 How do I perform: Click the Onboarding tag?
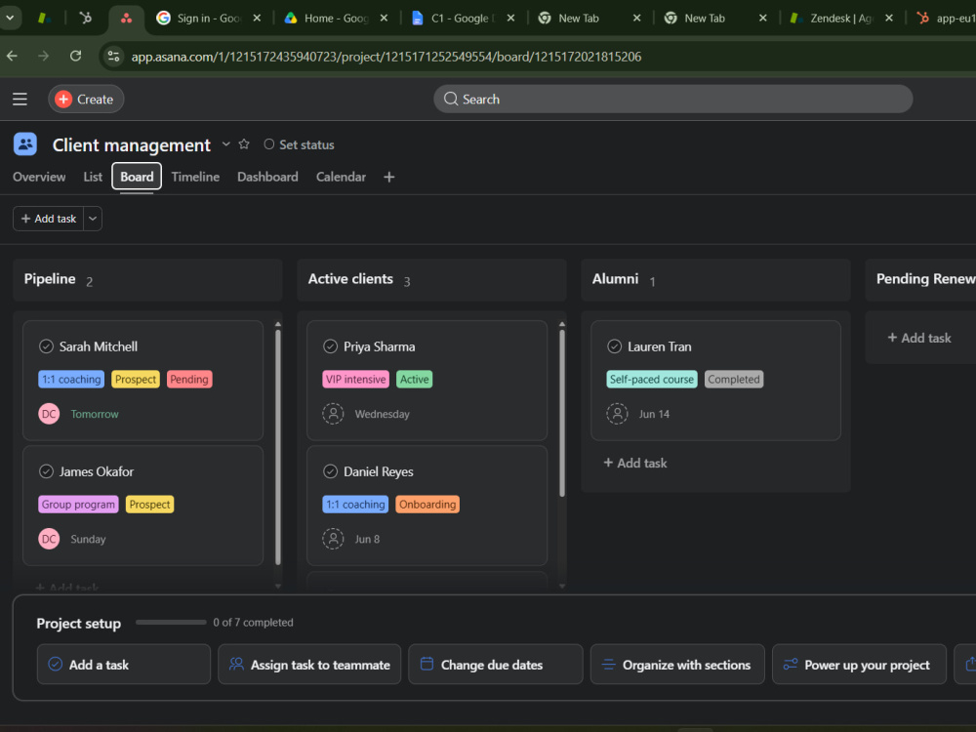pos(427,505)
